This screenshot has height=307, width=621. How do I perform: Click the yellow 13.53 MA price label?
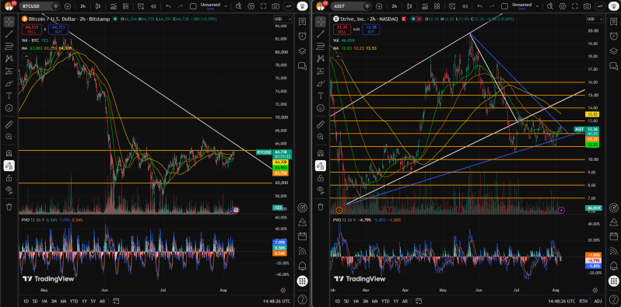pos(593,114)
